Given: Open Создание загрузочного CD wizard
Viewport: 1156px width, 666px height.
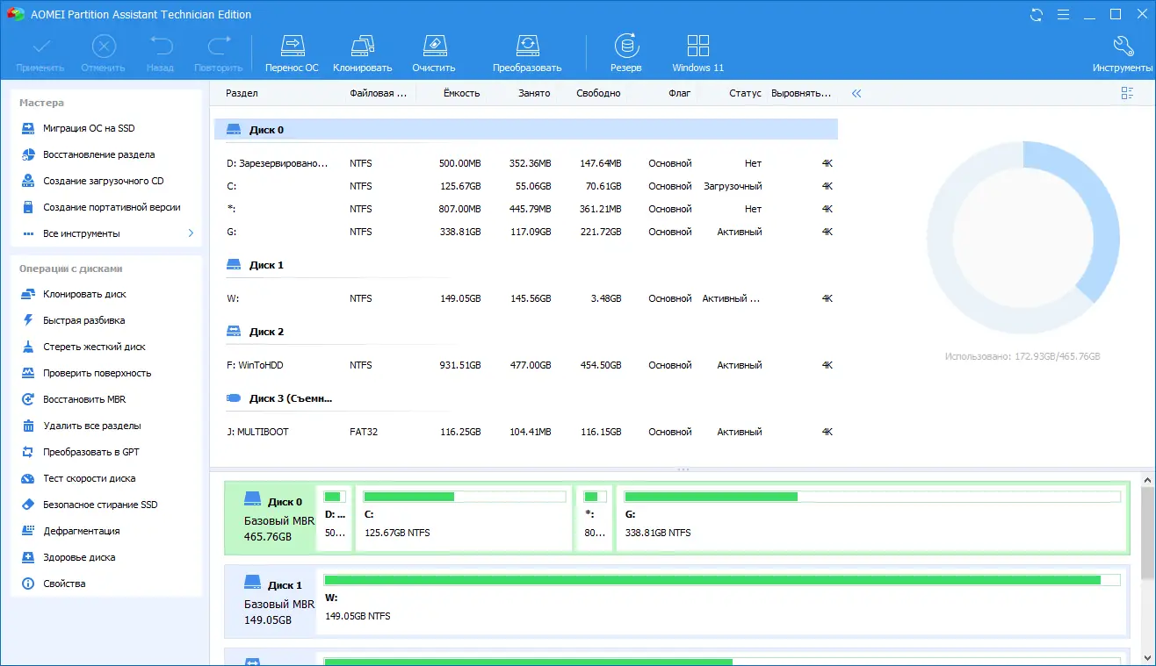Looking at the screenshot, I should click(91, 181).
